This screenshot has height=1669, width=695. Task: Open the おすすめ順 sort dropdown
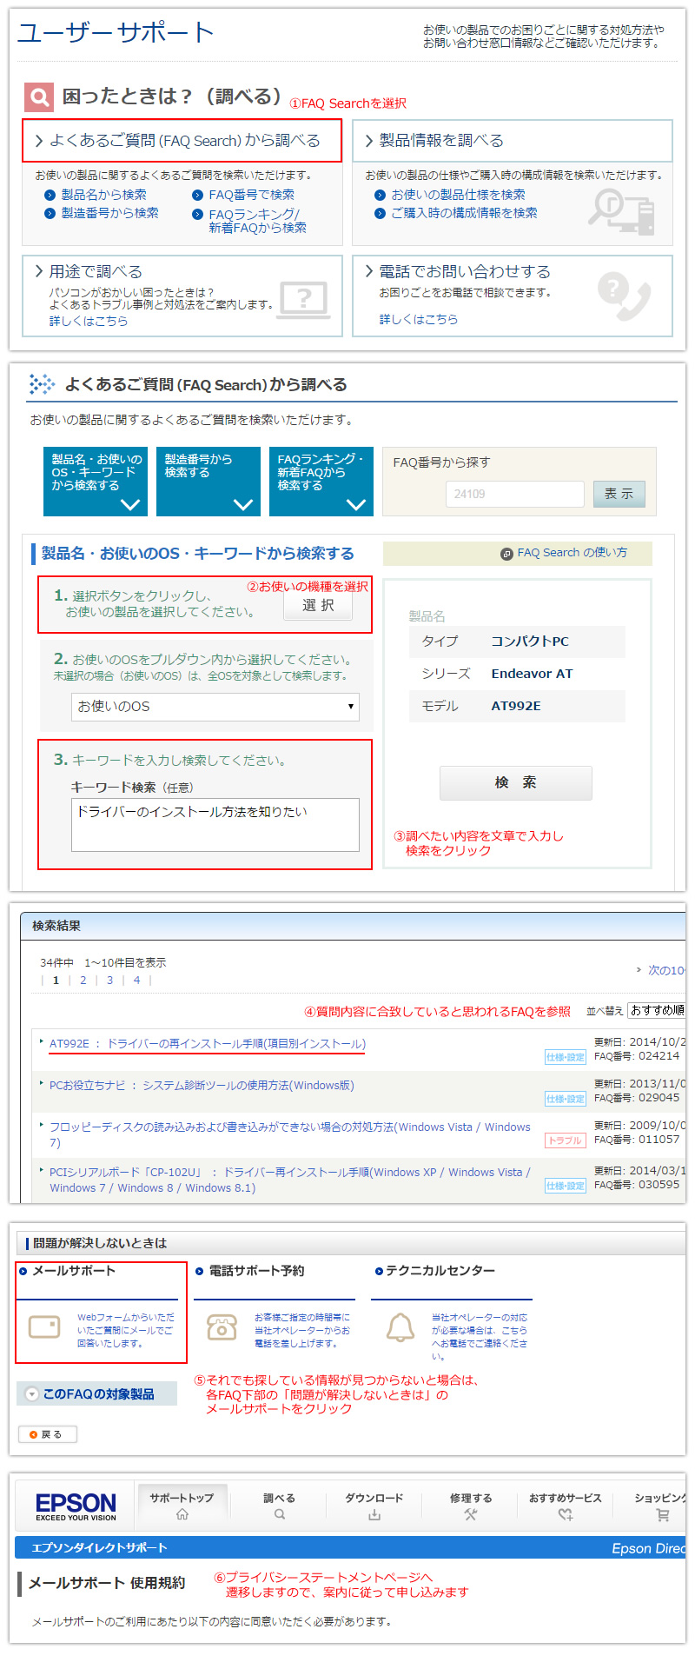pyautogui.click(x=657, y=1010)
